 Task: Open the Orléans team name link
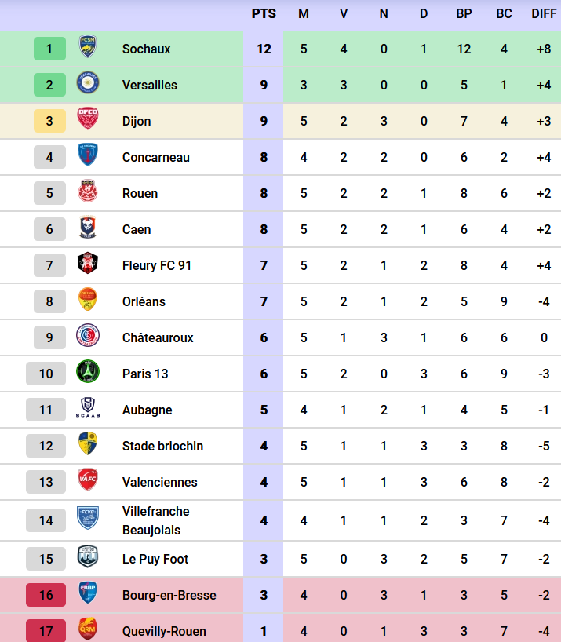tap(144, 301)
